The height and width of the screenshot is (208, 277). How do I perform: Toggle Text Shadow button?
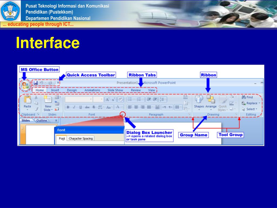[94, 107]
